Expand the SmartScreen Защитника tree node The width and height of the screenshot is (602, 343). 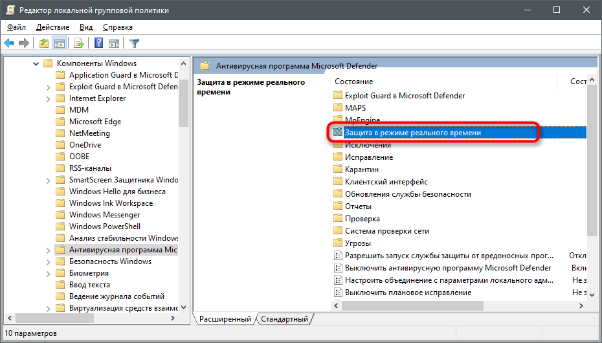point(48,181)
